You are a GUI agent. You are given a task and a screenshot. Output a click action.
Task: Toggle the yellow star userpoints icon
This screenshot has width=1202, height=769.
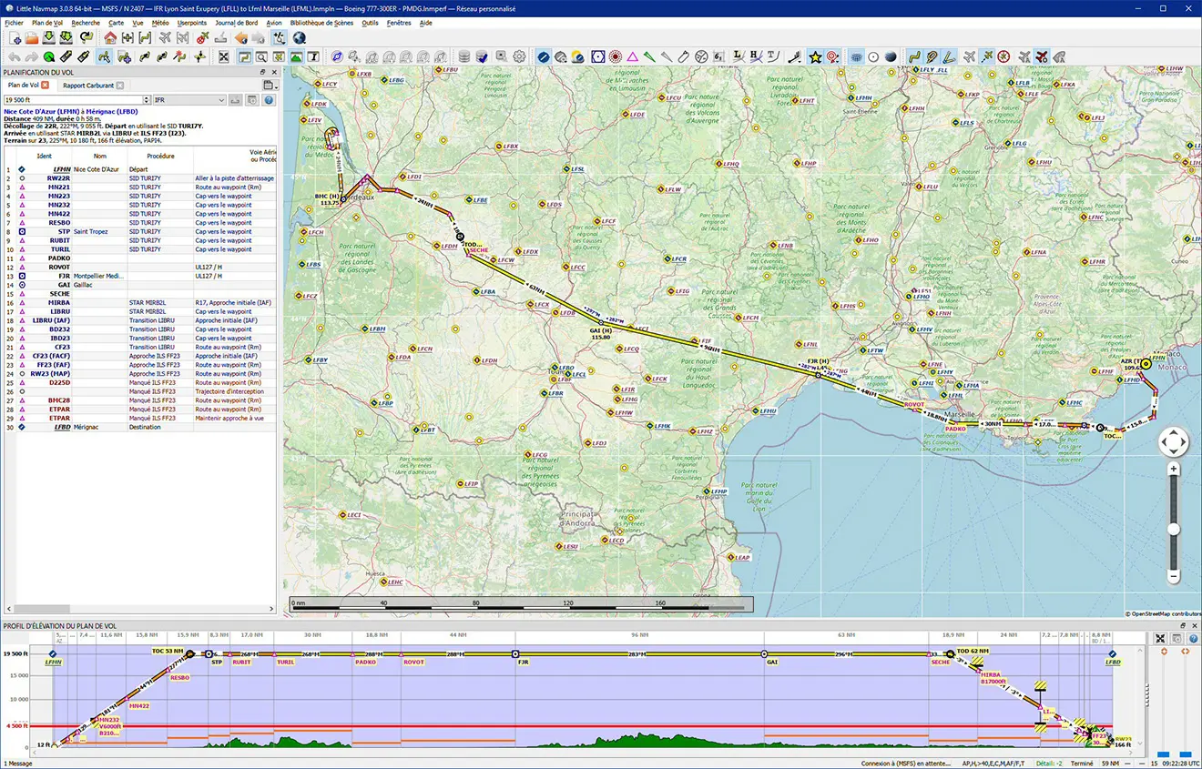[x=815, y=57]
